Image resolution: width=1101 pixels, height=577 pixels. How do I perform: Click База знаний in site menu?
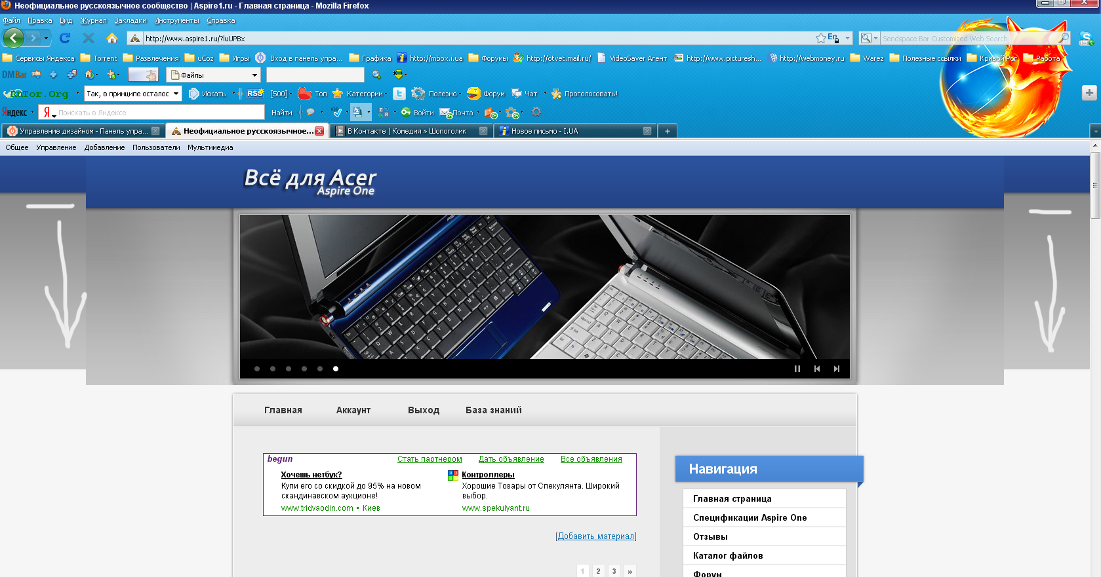pos(494,410)
